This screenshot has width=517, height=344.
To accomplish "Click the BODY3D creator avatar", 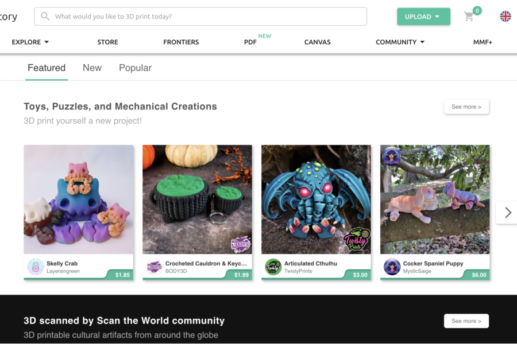I will pos(155,267).
